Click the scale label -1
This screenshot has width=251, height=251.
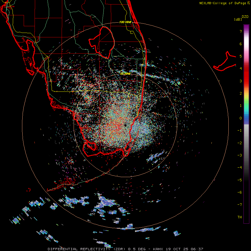[240, 131]
